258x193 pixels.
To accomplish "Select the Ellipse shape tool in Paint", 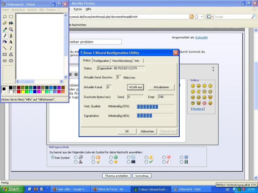I will 5,60.
